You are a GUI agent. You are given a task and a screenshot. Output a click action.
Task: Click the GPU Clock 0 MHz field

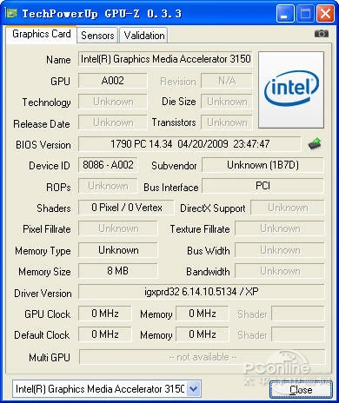(x=105, y=314)
